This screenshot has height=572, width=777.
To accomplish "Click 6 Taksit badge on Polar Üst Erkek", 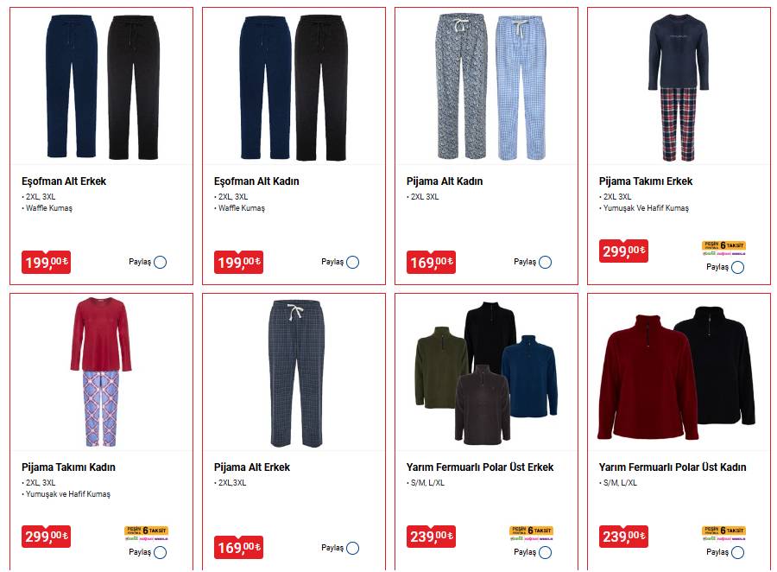I will coord(531,533).
